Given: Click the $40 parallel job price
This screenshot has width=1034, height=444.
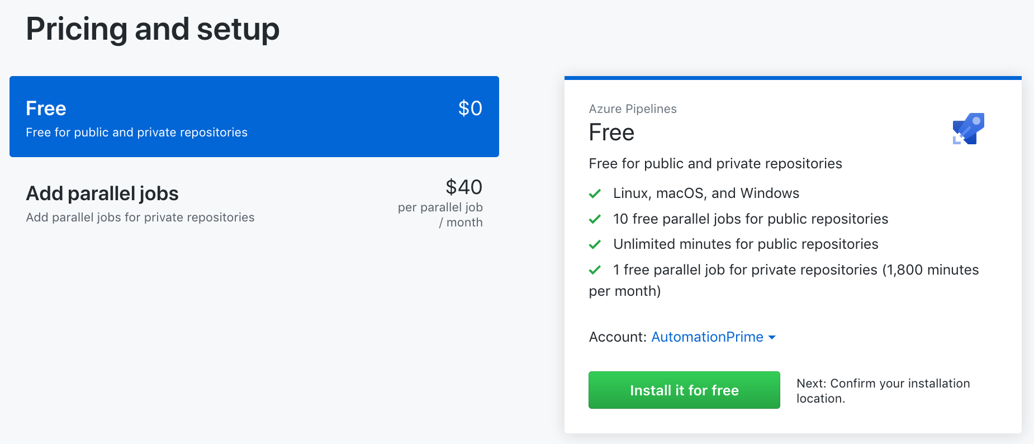Looking at the screenshot, I should pyautogui.click(x=464, y=187).
